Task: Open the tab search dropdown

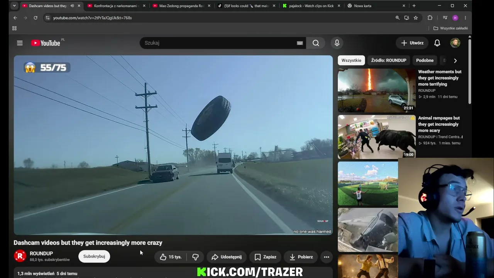Action: pyautogui.click(x=14, y=6)
